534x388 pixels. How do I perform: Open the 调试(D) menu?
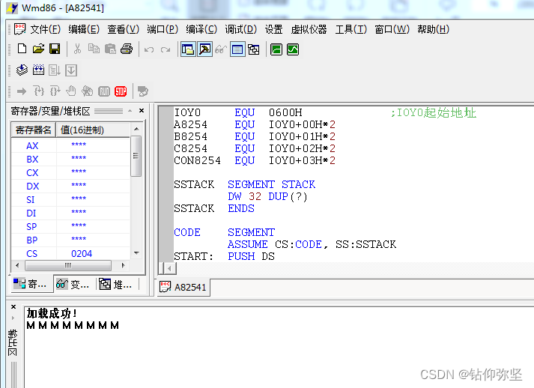pyautogui.click(x=240, y=29)
